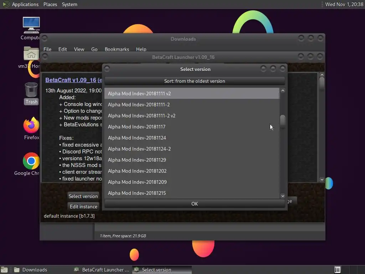Viewport: 365px width, 274px height.
Task: Select Alpha Mod Indev-20181124
Action: (192, 138)
